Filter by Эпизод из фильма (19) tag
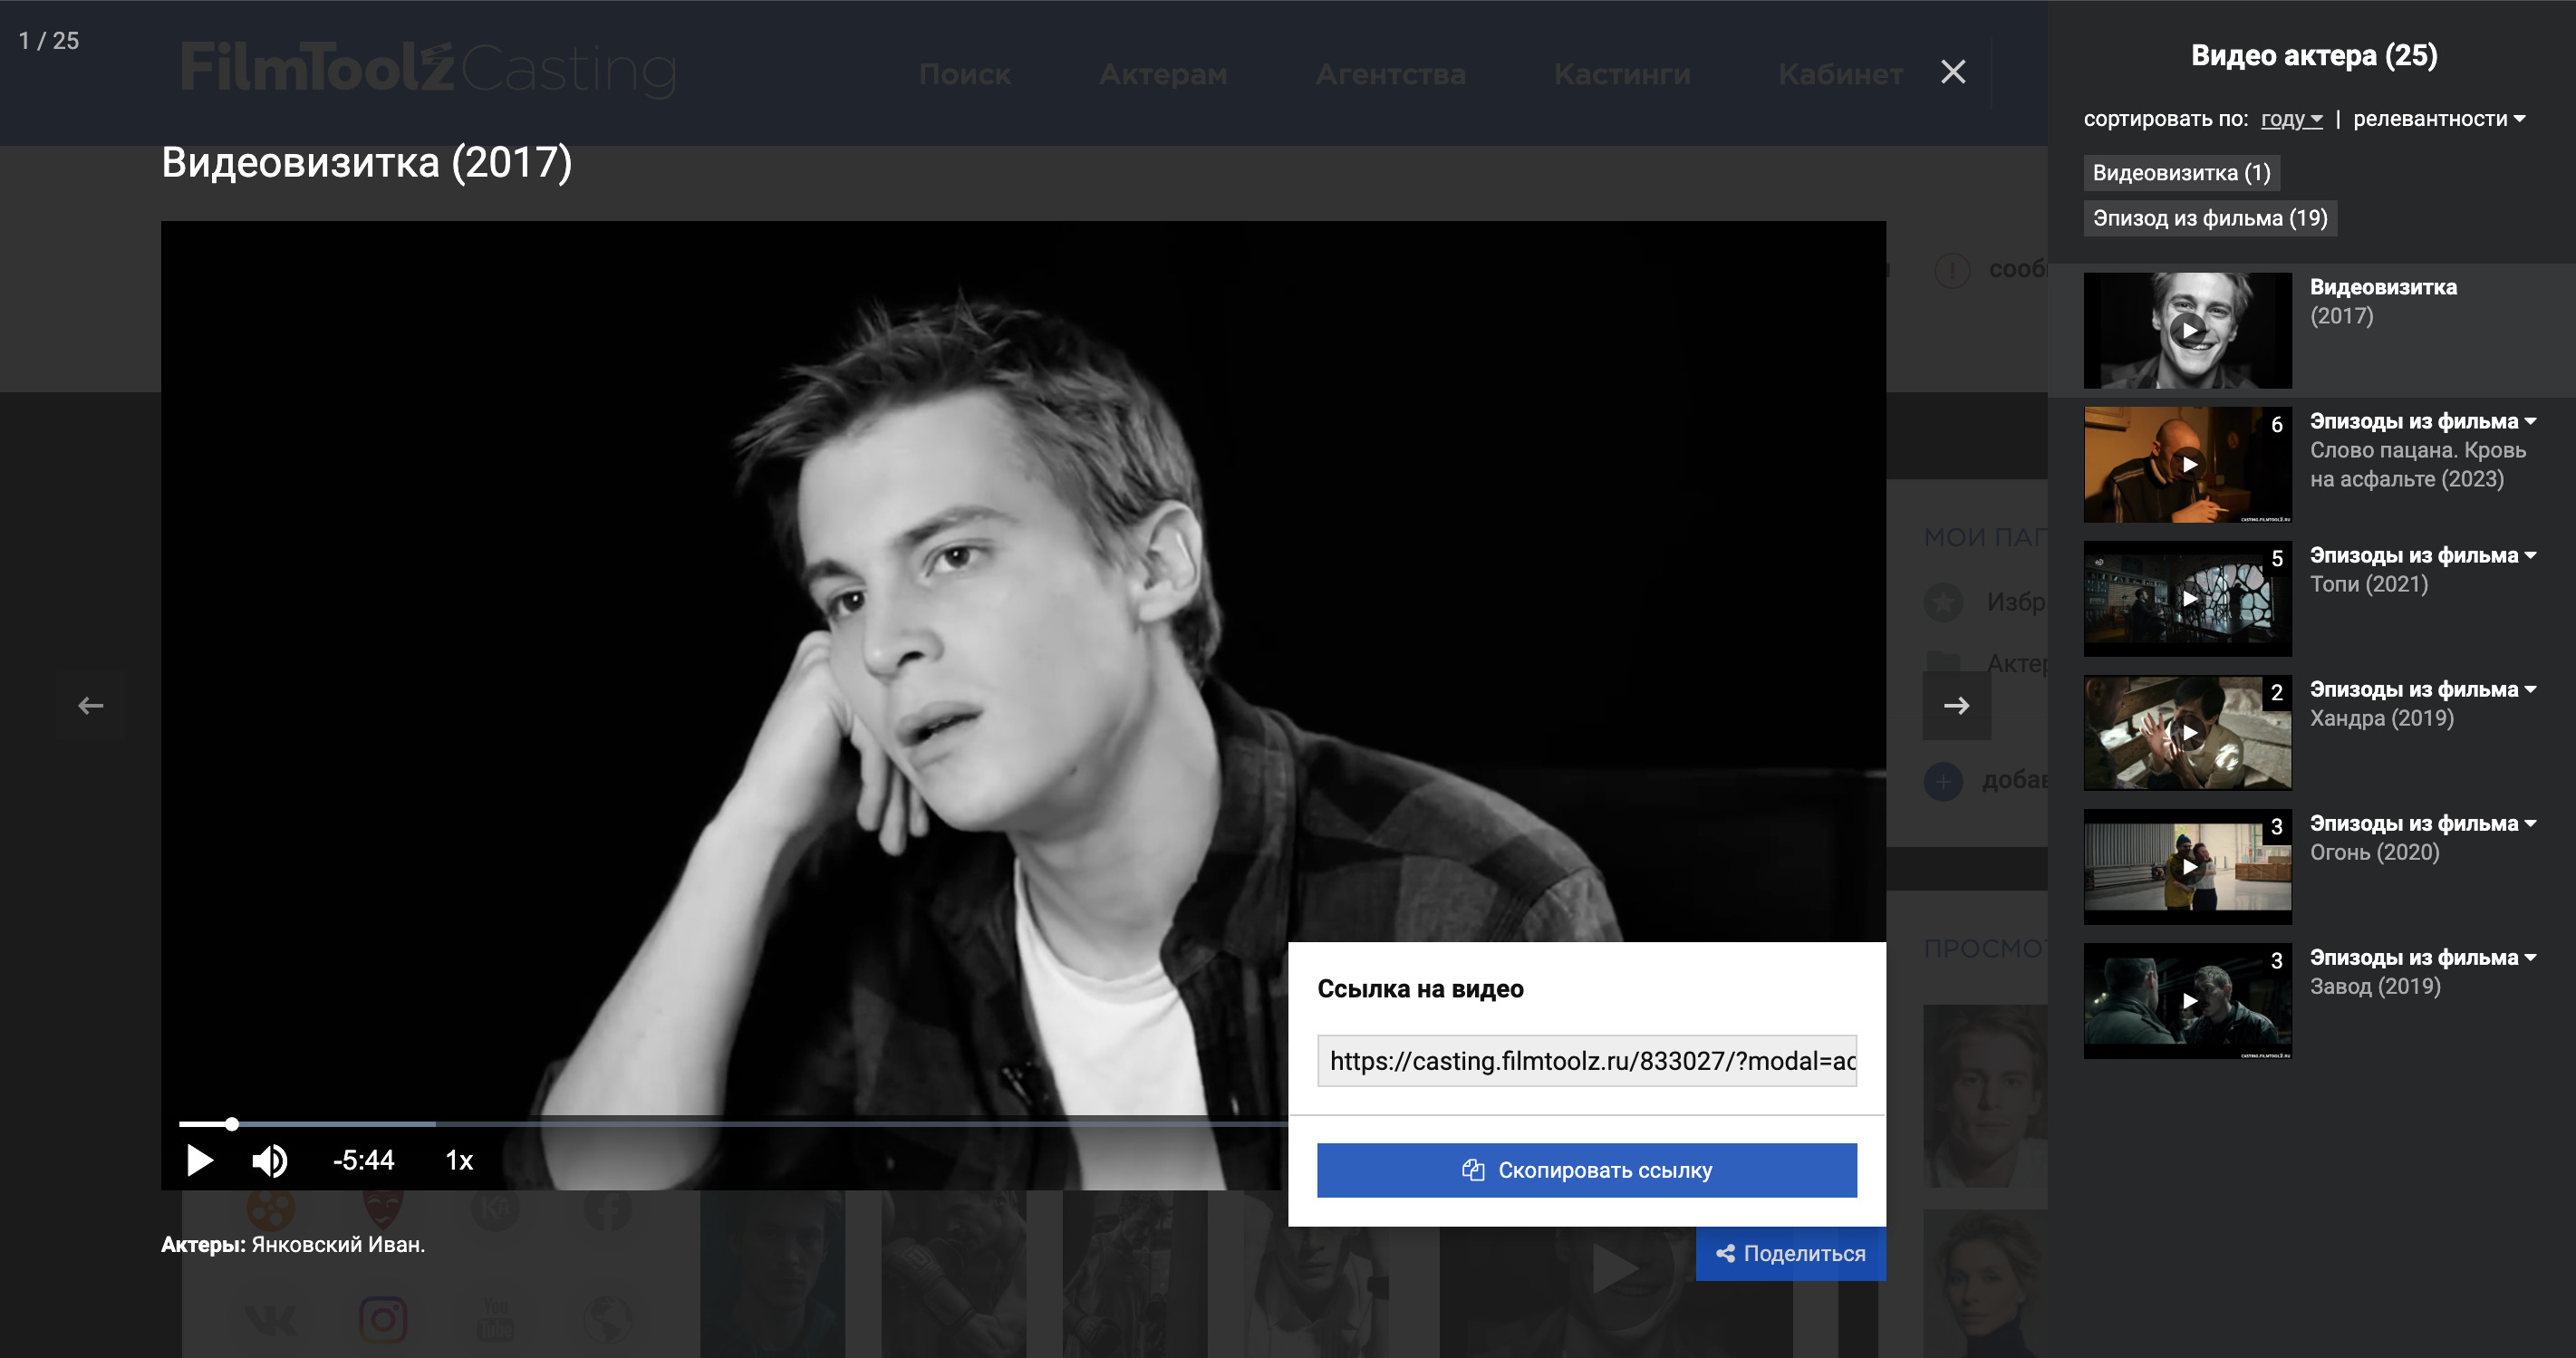 (2209, 218)
